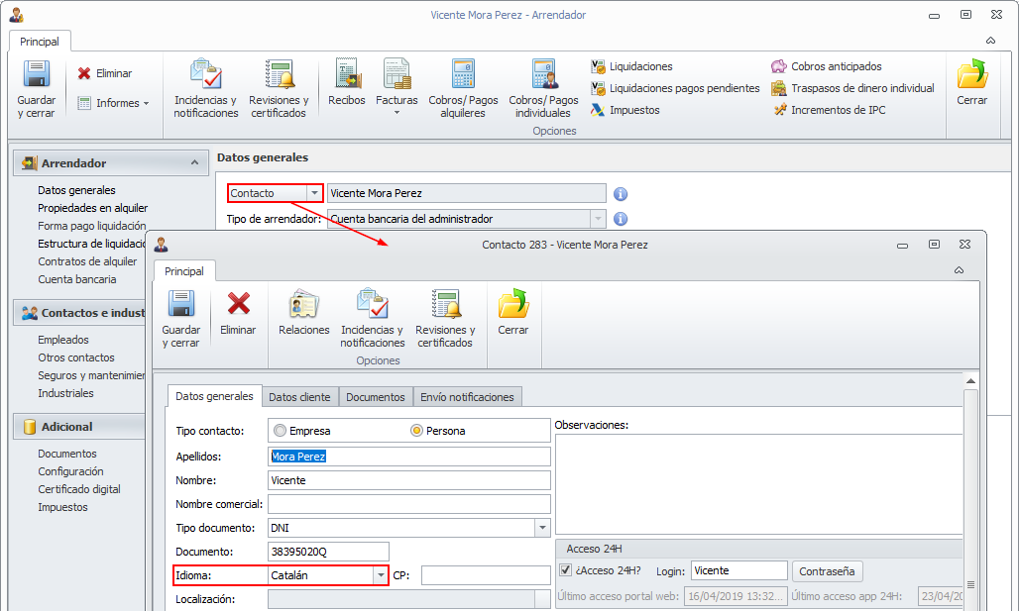Click the Nombre comercial field

pos(408,504)
